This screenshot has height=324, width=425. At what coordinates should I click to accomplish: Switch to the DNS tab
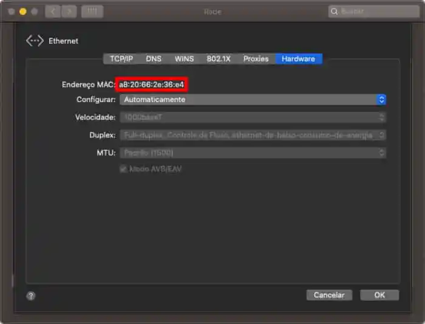click(x=154, y=58)
